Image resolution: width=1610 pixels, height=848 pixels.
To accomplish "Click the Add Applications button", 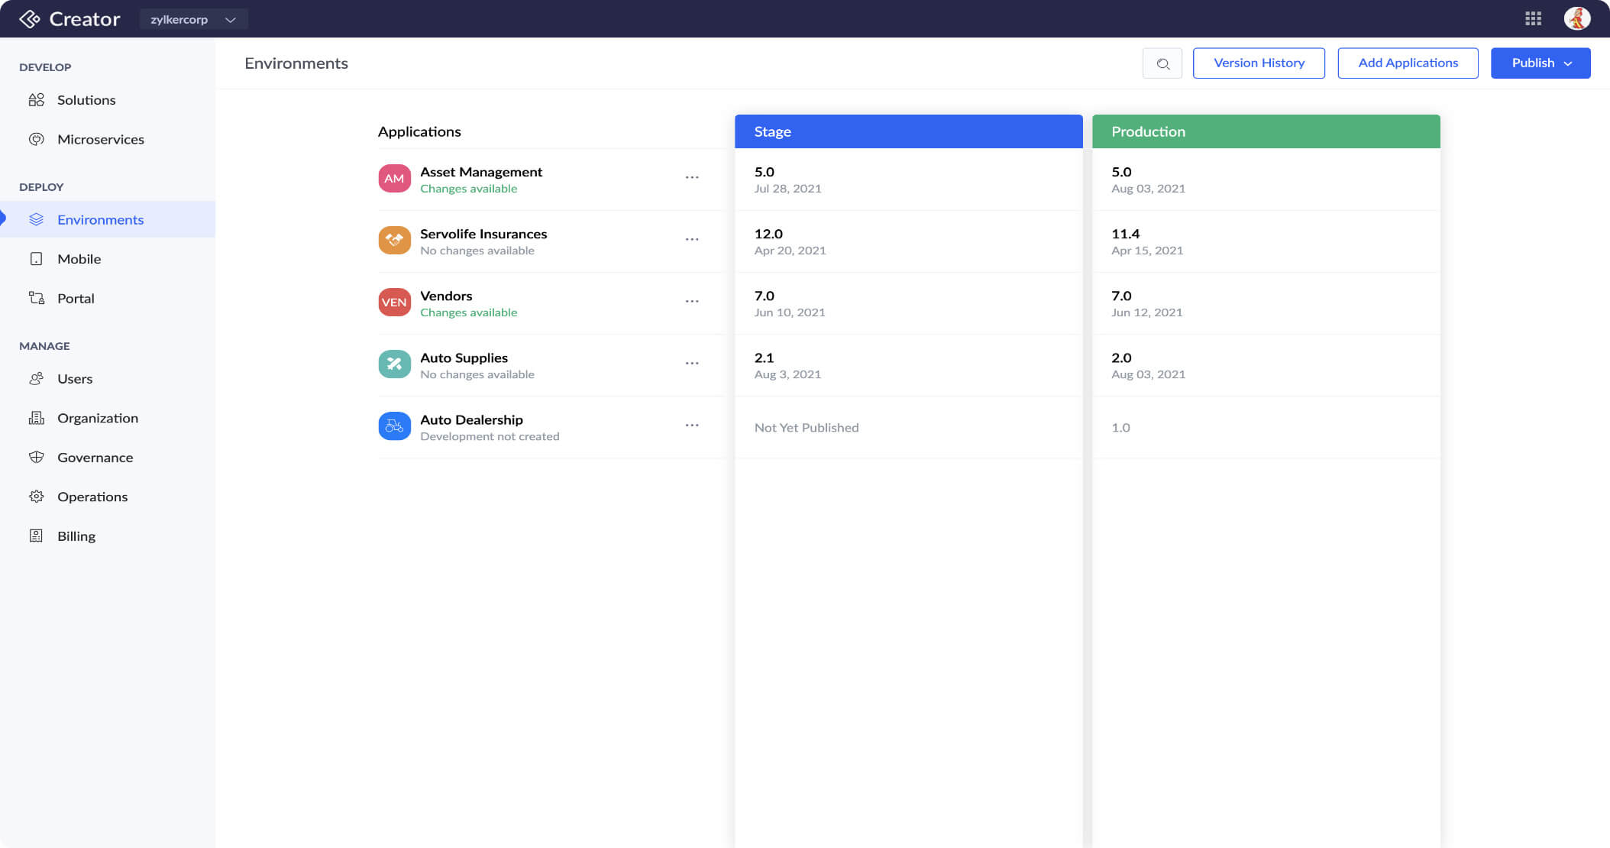I will coord(1408,63).
